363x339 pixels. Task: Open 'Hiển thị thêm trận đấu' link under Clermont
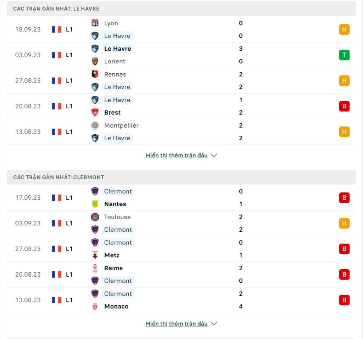click(x=177, y=323)
